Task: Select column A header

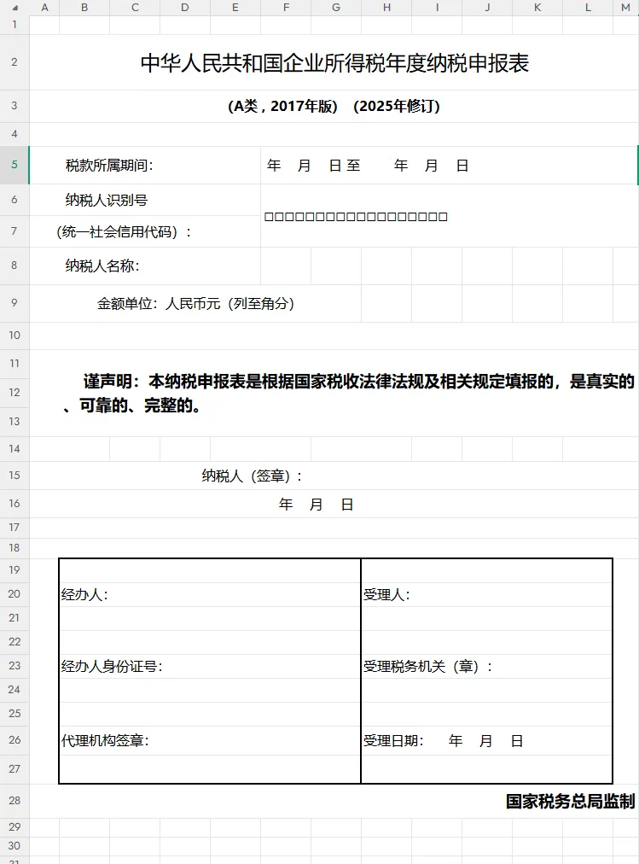Action: (44, 8)
